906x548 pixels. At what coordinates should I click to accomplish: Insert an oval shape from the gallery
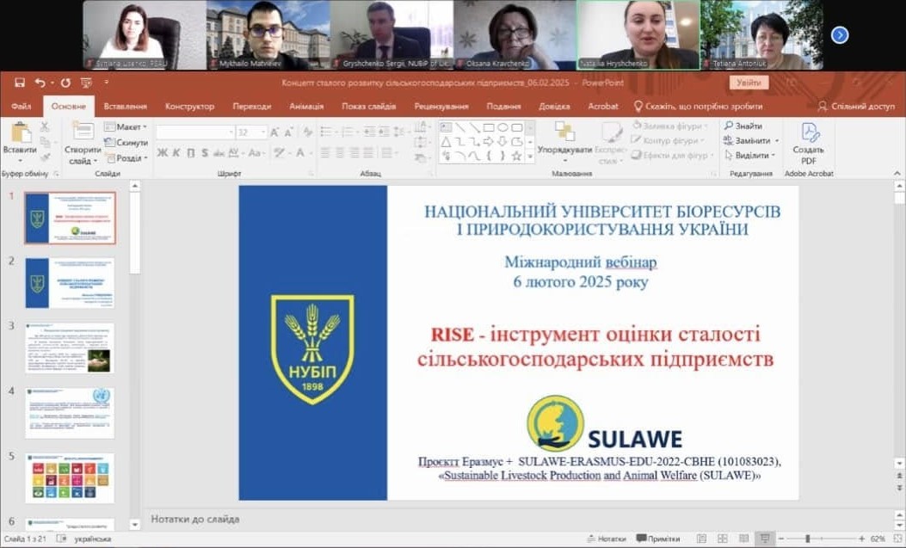pyautogui.click(x=502, y=127)
